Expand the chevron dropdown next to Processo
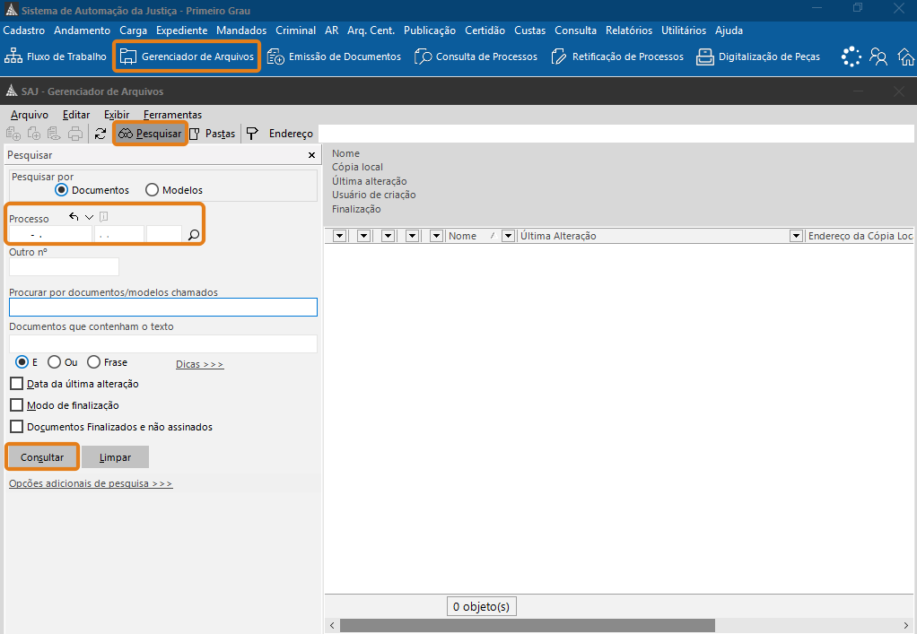This screenshot has height=634, width=917. (89, 217)
